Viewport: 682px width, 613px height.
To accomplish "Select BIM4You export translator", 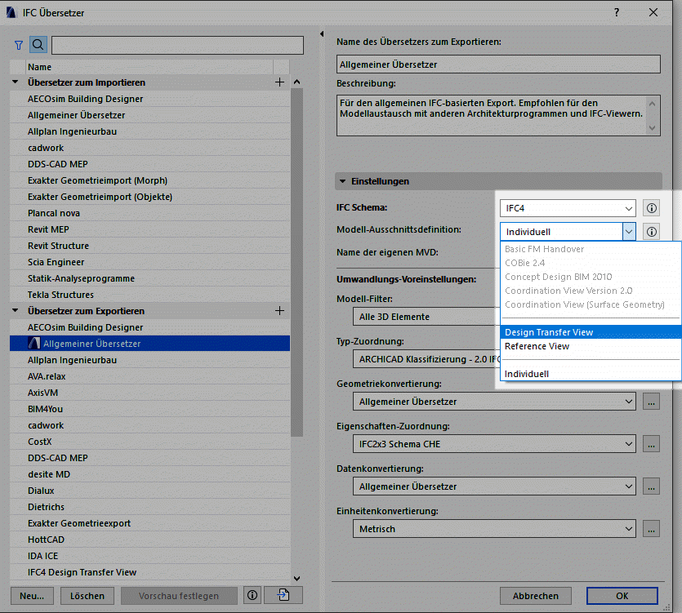I will tap(150, 409).
